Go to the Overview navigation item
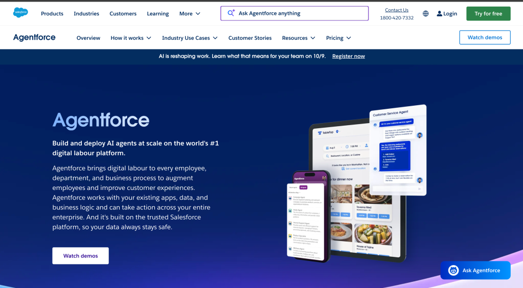 coord(88,38)
